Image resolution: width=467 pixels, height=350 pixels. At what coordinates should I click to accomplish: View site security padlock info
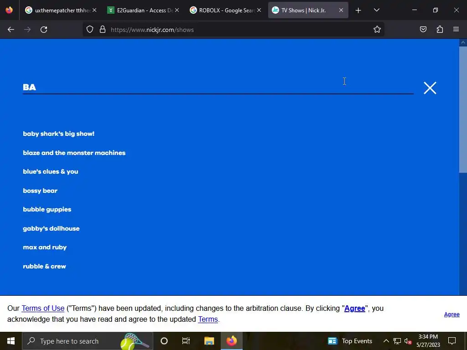pyautogui.click(x=103, y=30)
